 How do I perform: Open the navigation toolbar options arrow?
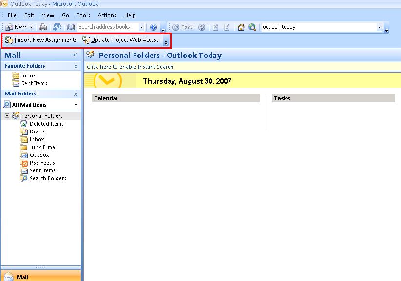pos(387,30)
